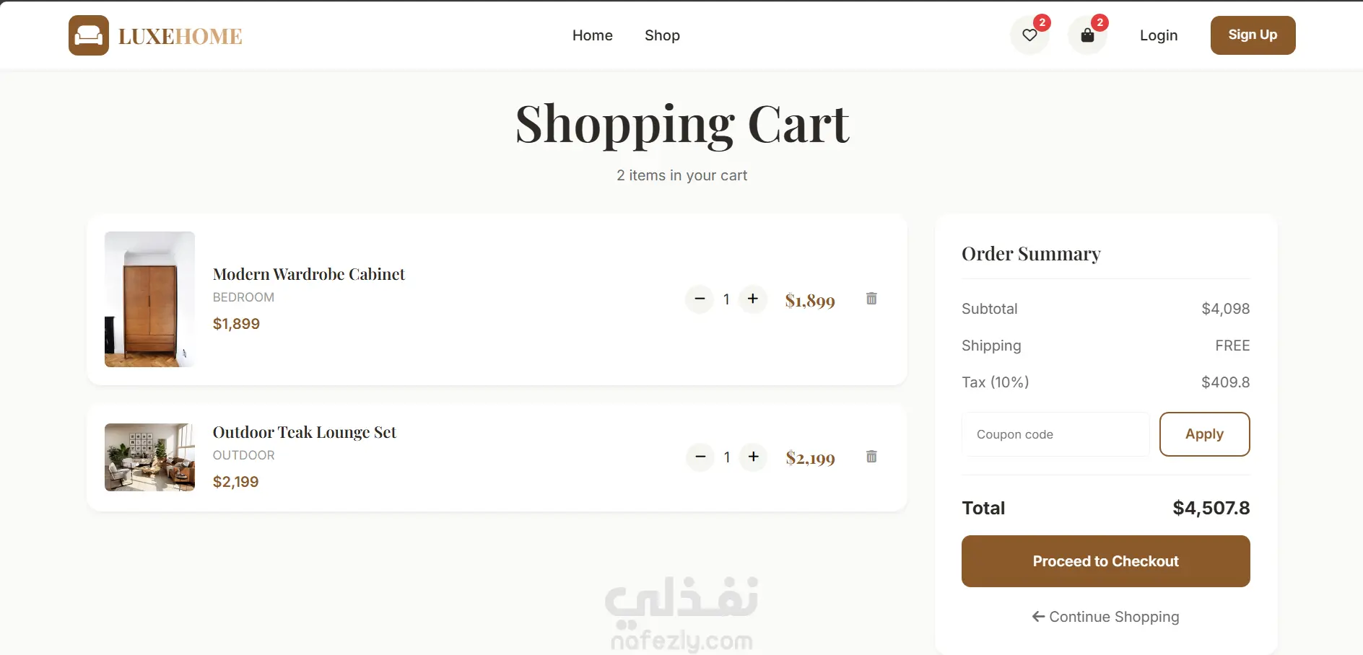Increase Outdoor Teak Lounge Set quantity
1363x655 pixels.
[753, 457]
